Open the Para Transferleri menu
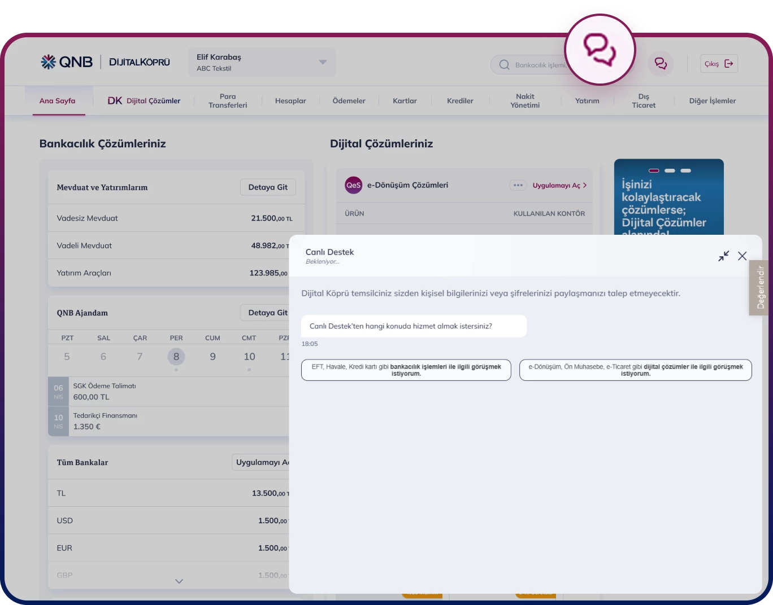The width and height of the screenshot is (773, 605). click(x=228, y=101)
